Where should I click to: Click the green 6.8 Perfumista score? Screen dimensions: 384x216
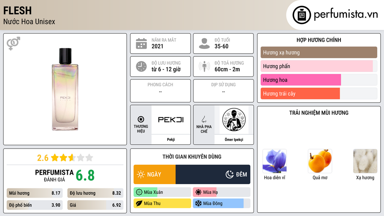click(85, 175)
